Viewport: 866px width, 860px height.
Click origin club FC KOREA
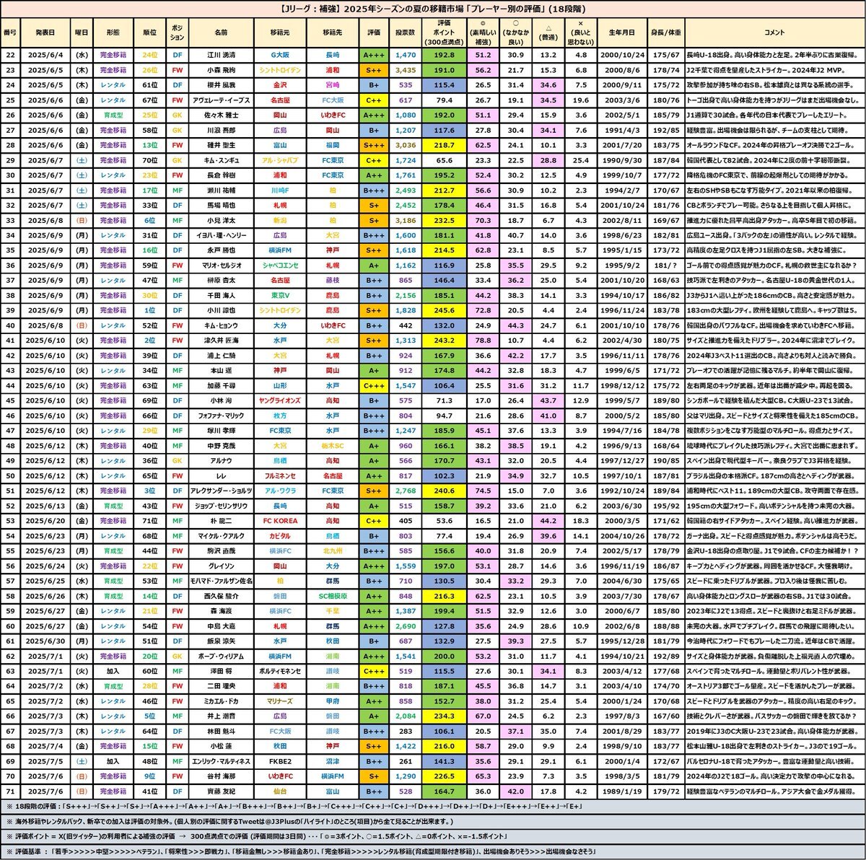tap(280, 521)
